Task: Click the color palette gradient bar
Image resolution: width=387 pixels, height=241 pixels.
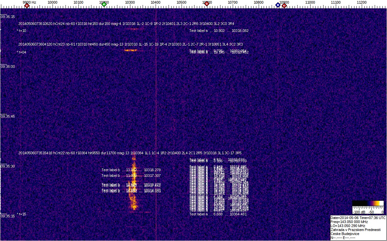Action: pyautogui.click(x=368, y=204)
